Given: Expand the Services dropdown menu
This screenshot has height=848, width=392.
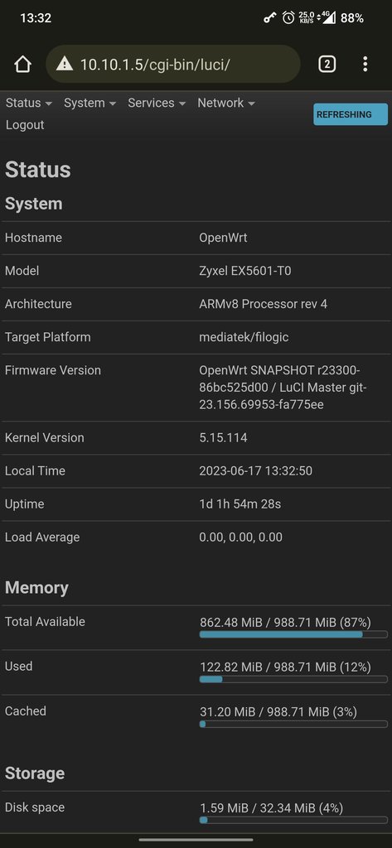Looking at the screenshot, I should [x=157, y=103].
